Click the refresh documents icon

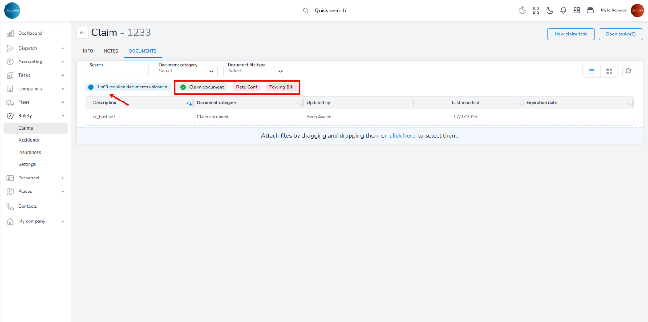tap(628, 71)
